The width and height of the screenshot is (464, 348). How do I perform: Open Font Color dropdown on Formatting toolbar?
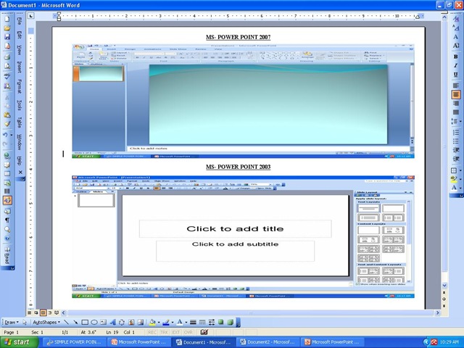point(460,188)
